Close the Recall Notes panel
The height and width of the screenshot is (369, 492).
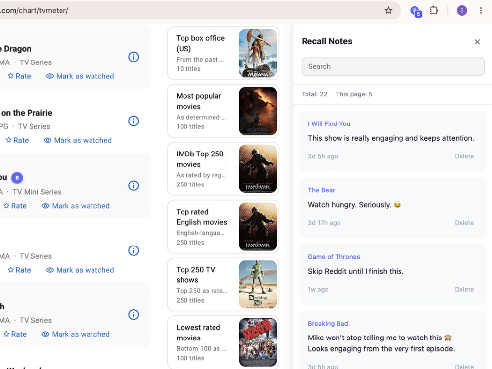477,42
